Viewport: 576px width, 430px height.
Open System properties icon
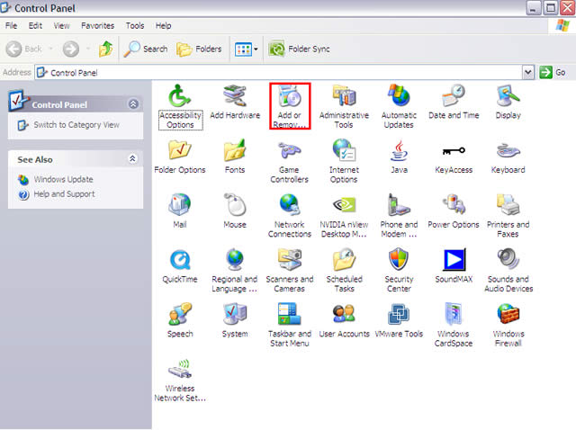tap(235, 320)
